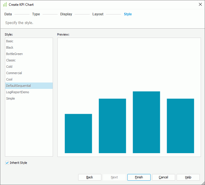Uncheck the Inherit Style checkbox
The width and height of the screenshot is (205, 185).
[x=7, y=163]
